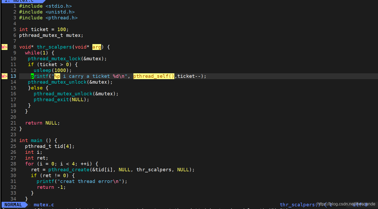
Task: Click the warning sign on line 13
Action: (5, 76)
